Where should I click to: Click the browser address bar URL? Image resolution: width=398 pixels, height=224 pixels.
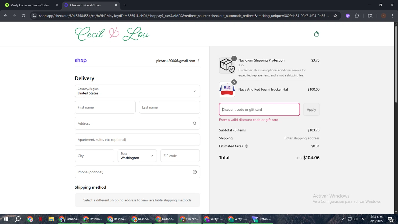click(x=184, y=16)
